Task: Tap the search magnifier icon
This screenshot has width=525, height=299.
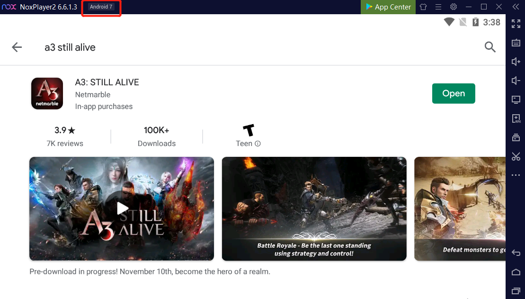Action: pyautogui.click(x=490, y=47)
